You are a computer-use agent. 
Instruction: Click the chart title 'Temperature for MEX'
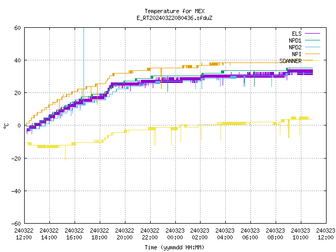pos(174,11)
